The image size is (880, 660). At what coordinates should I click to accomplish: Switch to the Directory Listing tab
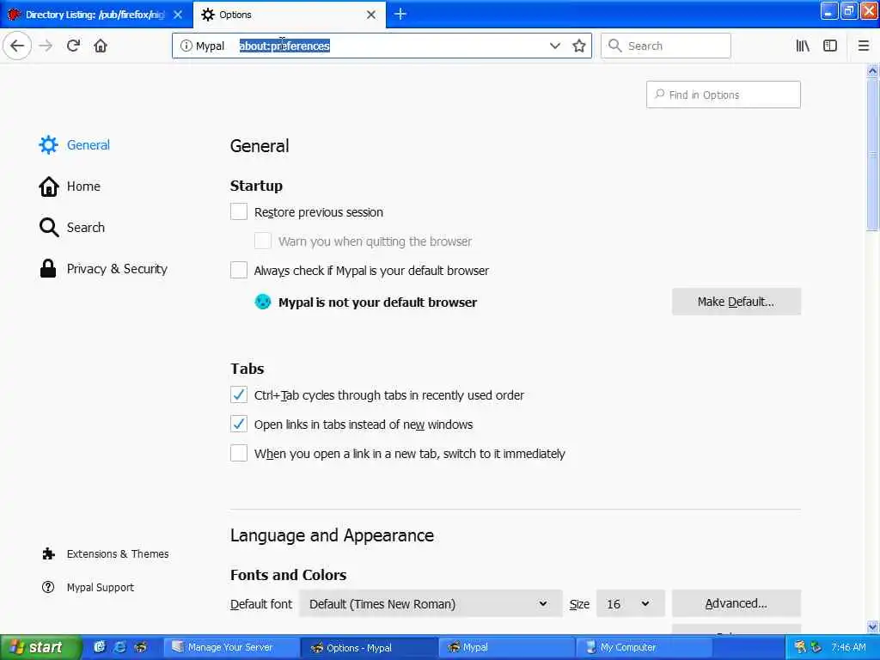(x=95, y=15)
